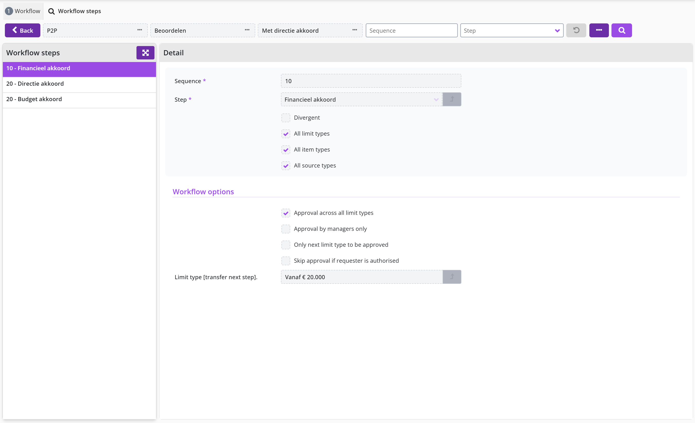
Task: Uncheck All item types
Action: click(286, 150)
